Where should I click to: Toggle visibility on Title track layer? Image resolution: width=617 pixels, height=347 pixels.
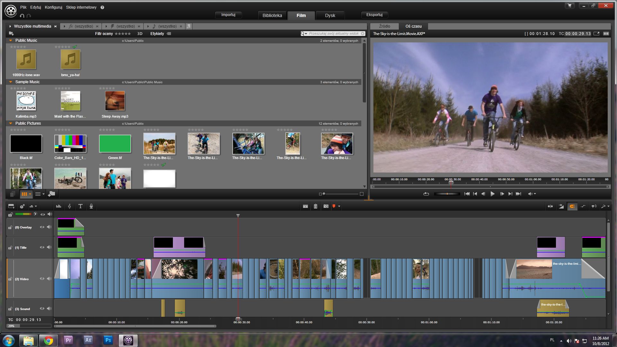[42, 247]
